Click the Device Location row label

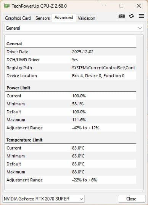[22, 76]
